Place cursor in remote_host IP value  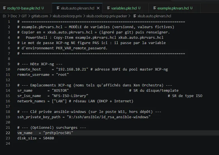tap(72, 69)
